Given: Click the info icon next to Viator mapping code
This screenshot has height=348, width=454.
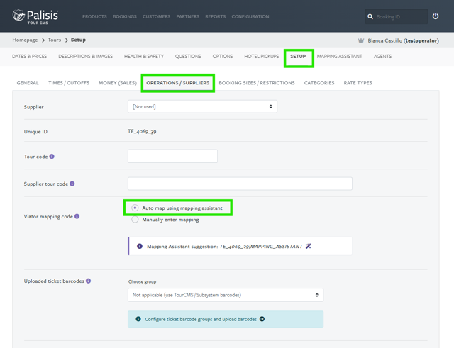Looking at the screenshot, I should tap(77, 216).
